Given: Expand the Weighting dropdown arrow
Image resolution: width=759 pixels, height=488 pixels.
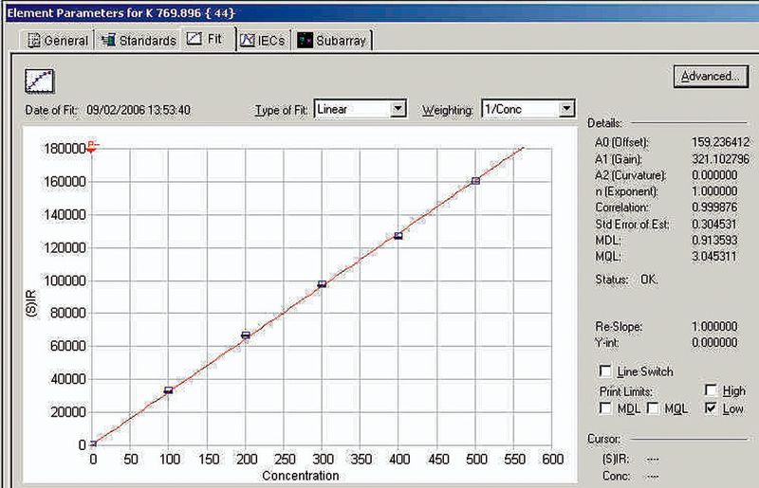Looking at the screenshot, I should pos(566,108).
